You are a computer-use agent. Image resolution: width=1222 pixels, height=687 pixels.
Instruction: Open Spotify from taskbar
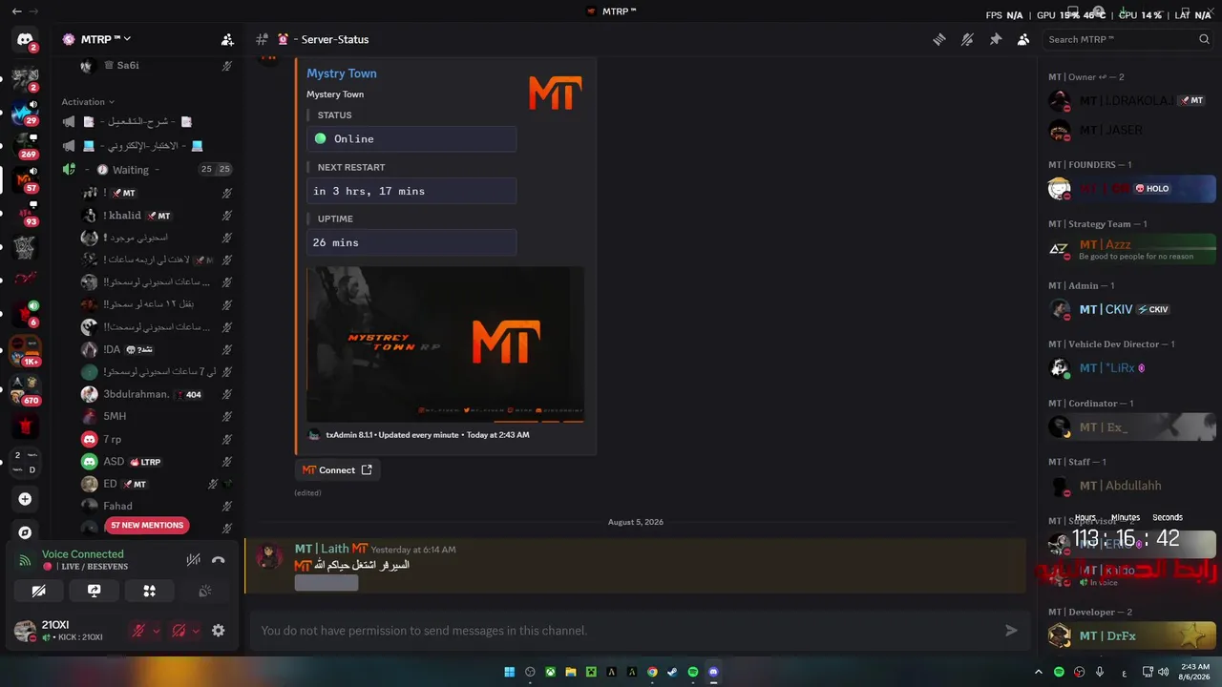pos(693,672)
